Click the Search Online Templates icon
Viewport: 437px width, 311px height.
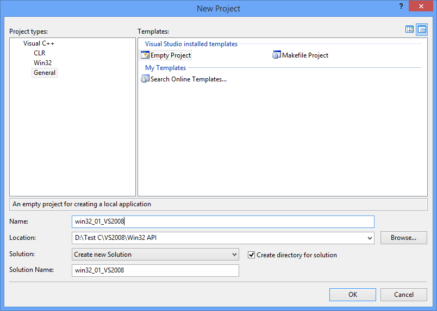(145, 79)
